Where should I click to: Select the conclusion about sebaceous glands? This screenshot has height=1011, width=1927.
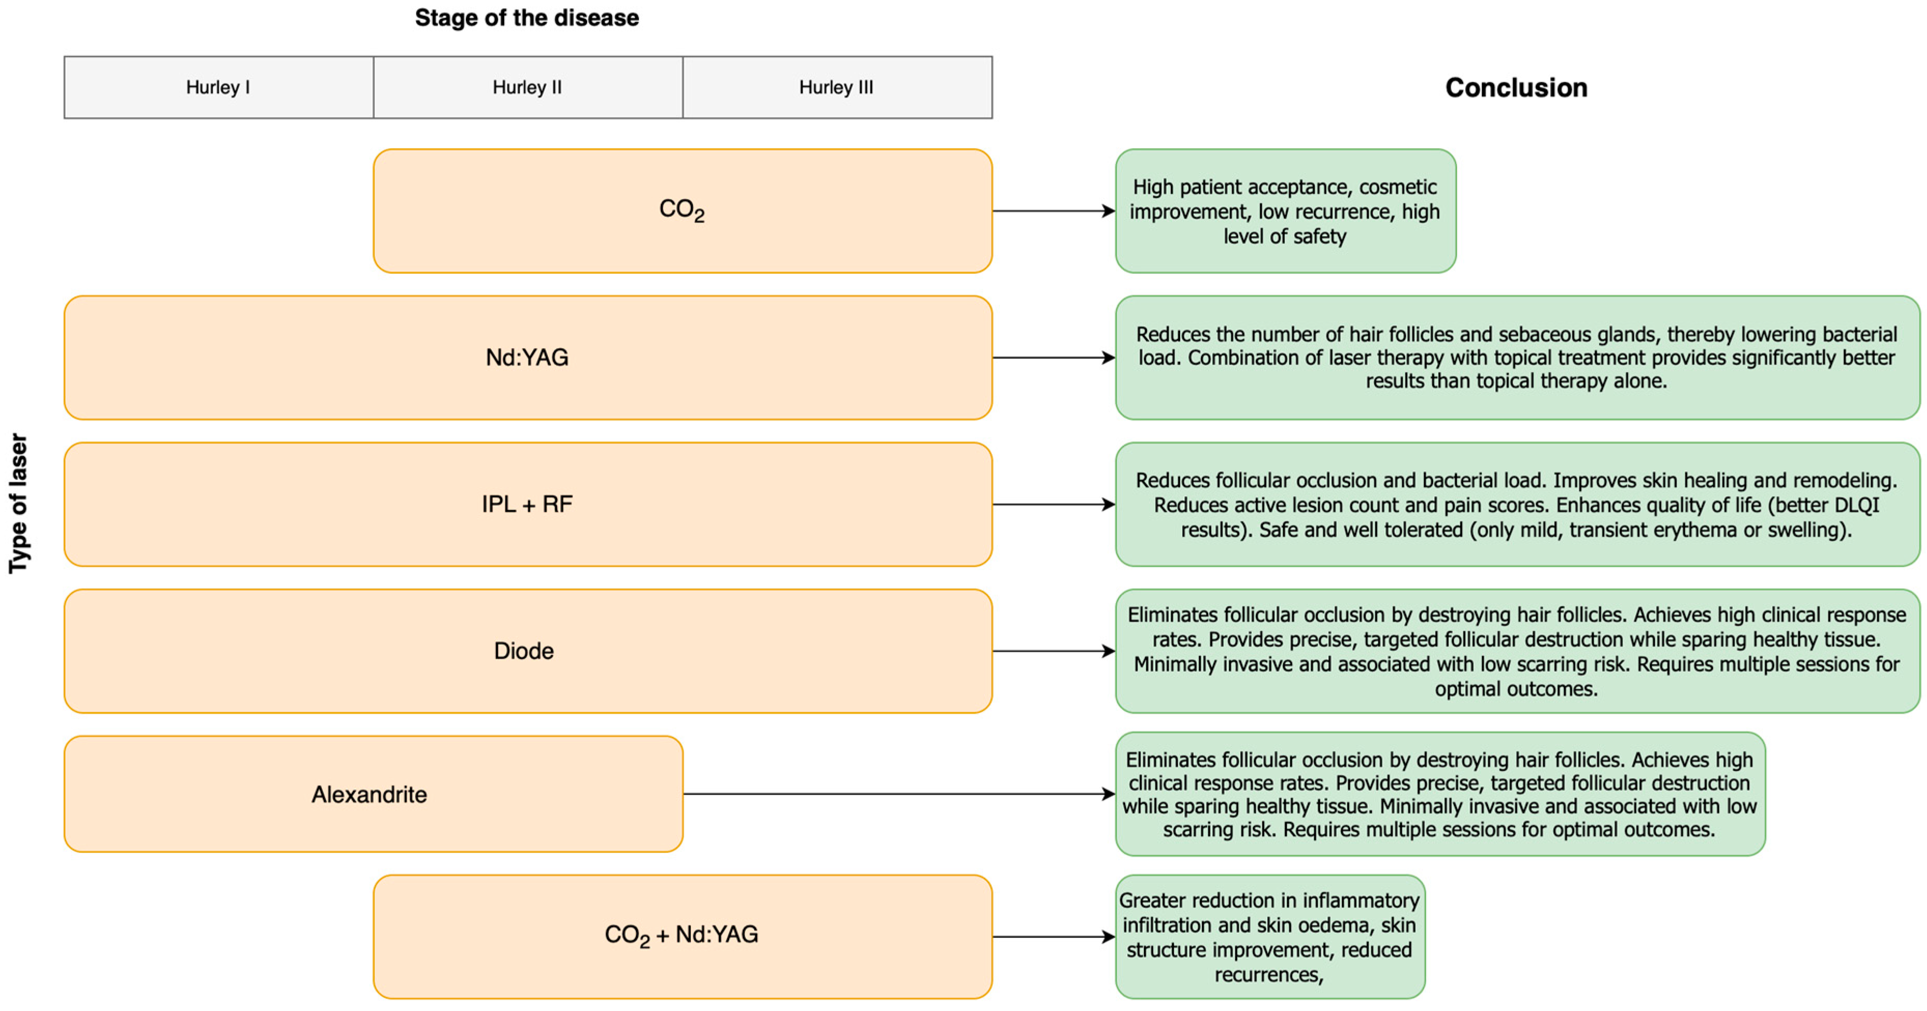coord(1517,357)
